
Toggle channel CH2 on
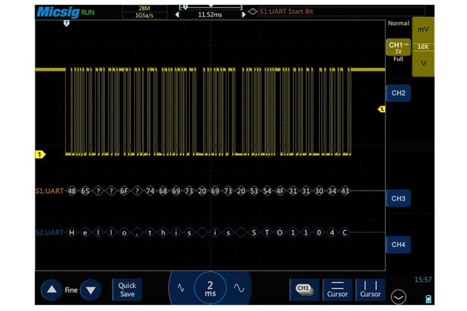398,93
